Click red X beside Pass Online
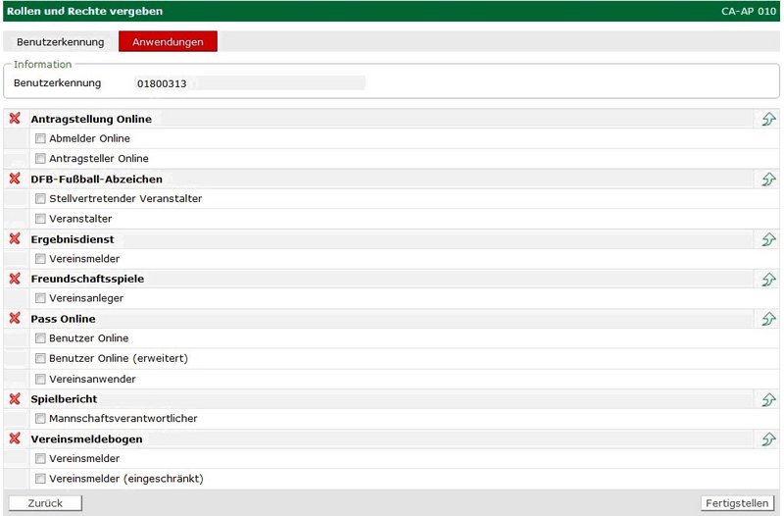This screenshot has width=784, height=516. [x=15, y=319]
